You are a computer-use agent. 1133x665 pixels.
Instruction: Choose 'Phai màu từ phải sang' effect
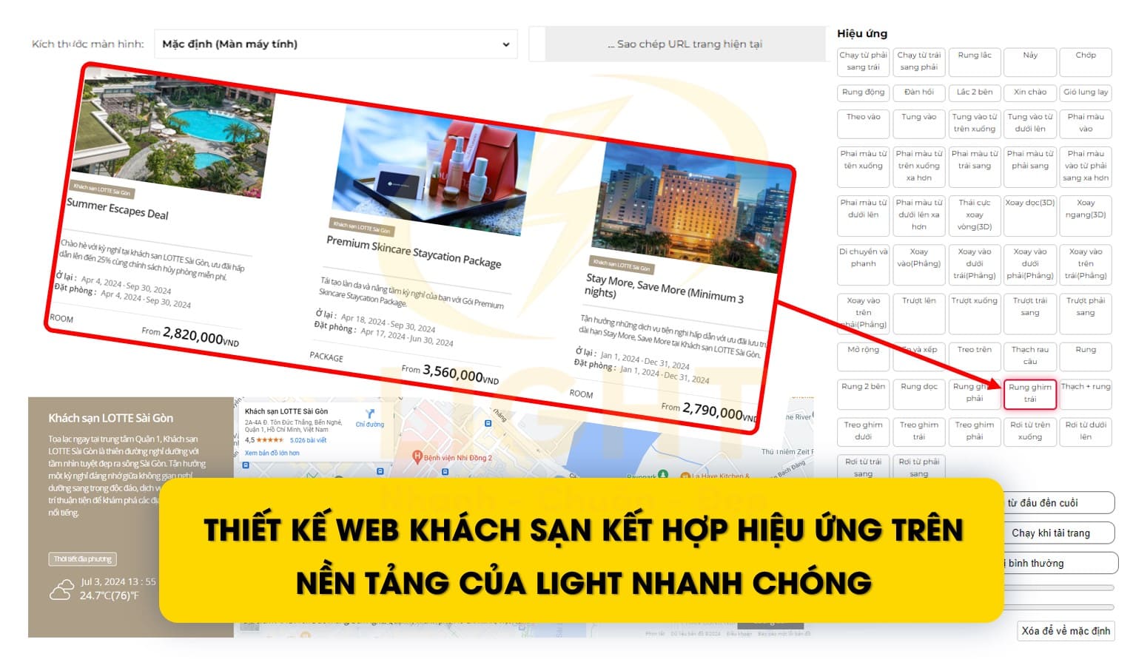(x=1029, y=166)
